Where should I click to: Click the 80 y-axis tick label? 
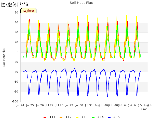coord(16,12)
